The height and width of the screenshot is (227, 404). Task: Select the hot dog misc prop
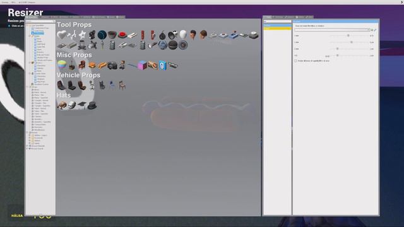pyautogui.click(x=102, y=65)
